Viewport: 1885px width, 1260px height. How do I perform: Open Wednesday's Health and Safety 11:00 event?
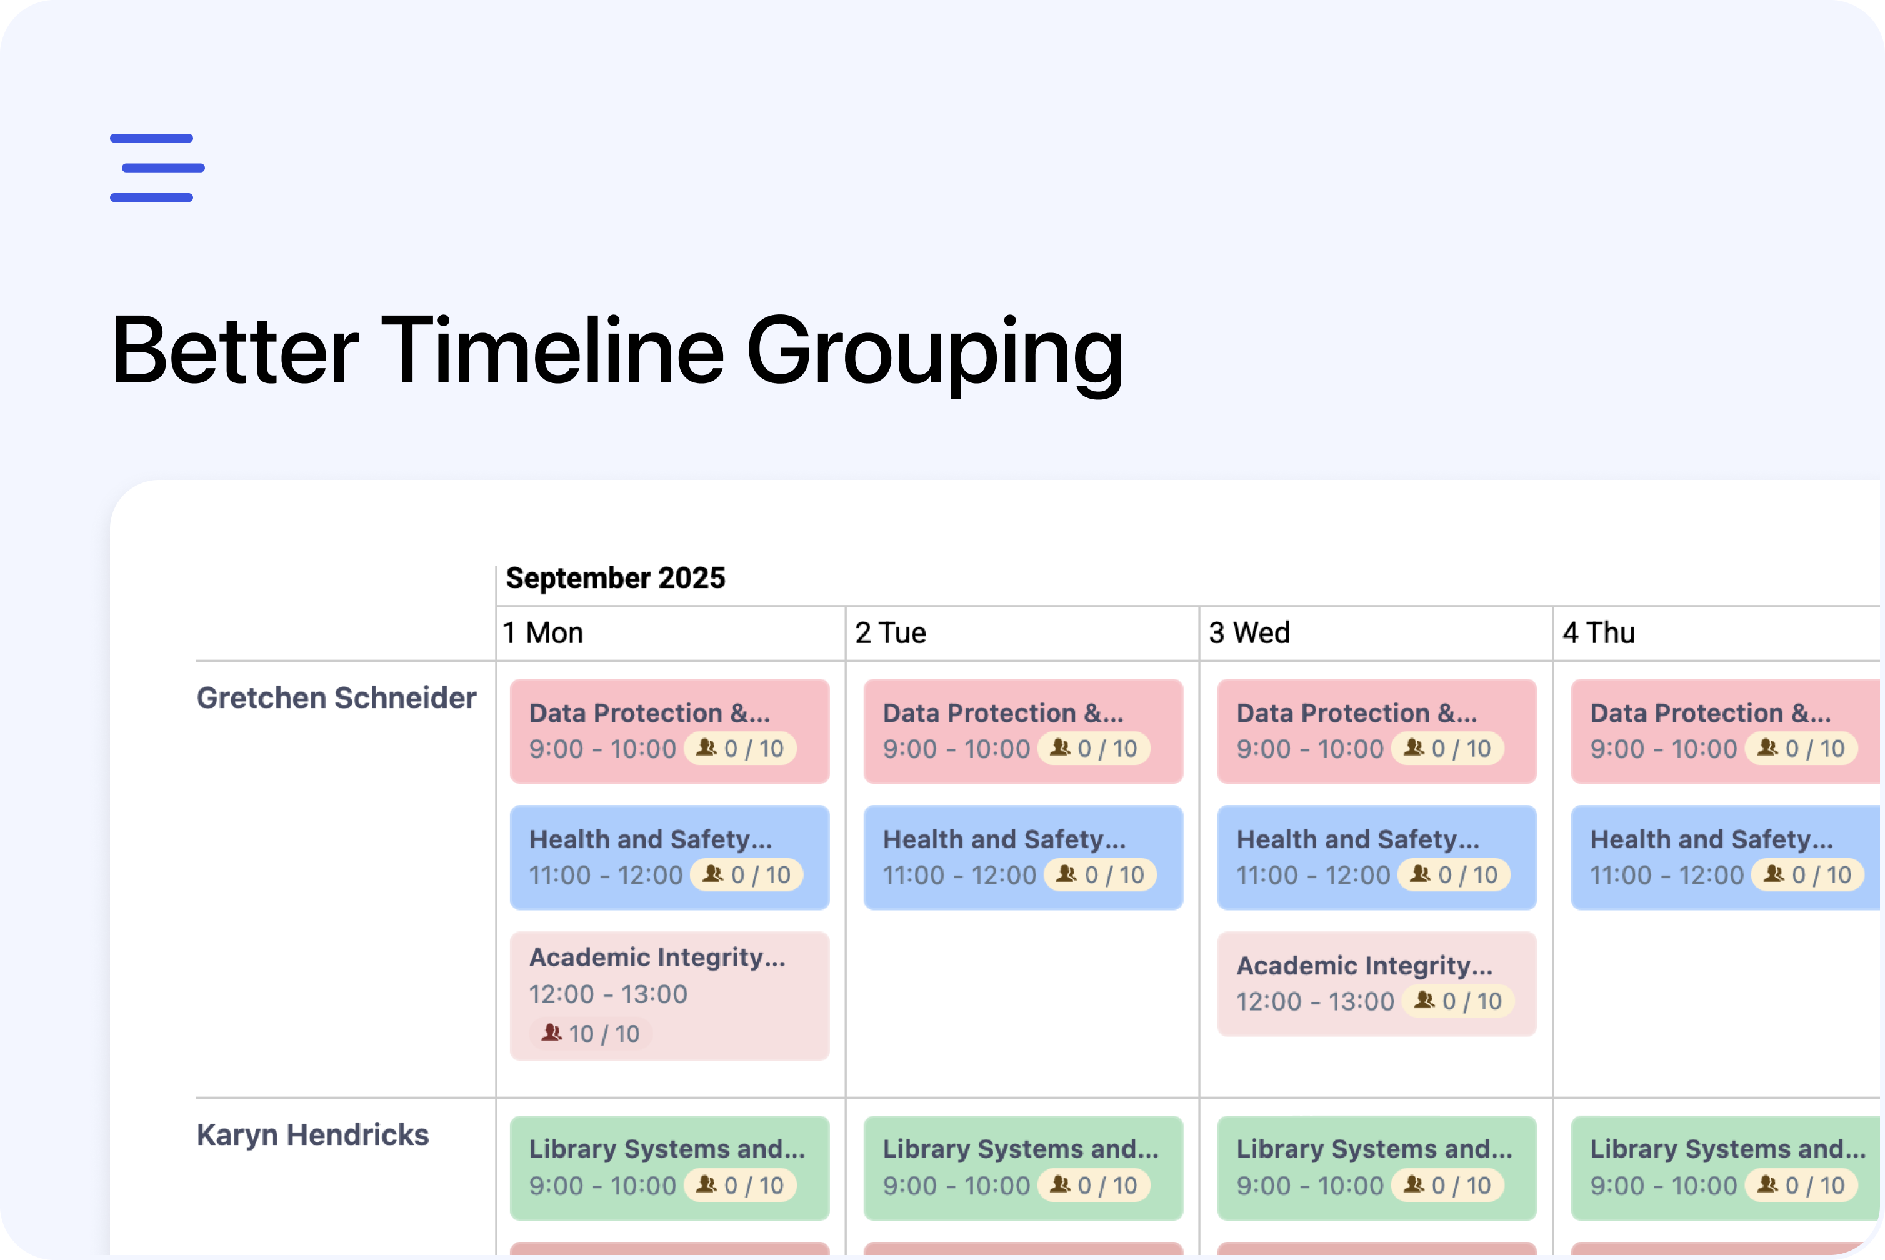(1377, 857)
